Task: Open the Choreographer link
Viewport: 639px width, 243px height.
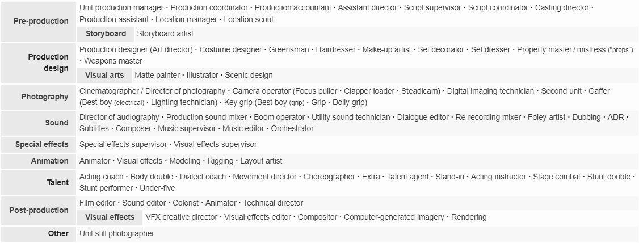Action: click(x=329, y=177)
